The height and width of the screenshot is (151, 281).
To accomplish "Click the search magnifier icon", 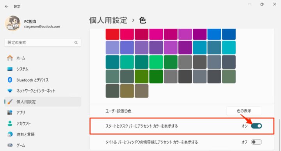I will pos(76,43).
